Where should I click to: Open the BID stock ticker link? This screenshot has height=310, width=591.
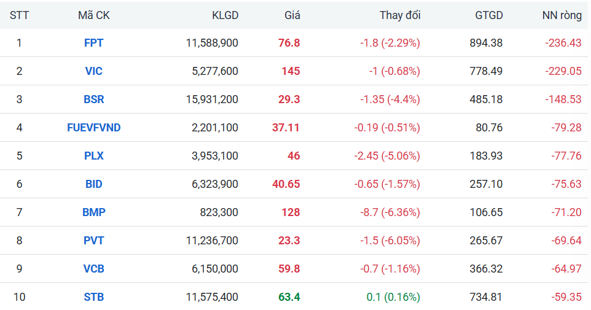pyautogui.click(x=93, y=184)
